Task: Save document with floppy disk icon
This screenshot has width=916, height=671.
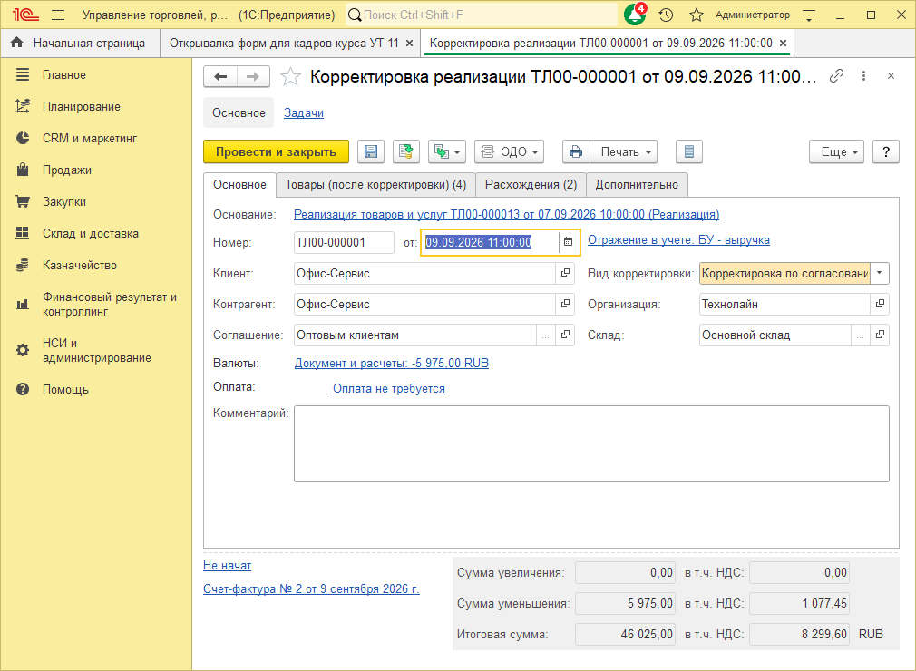Action: (x=370, y=151)
